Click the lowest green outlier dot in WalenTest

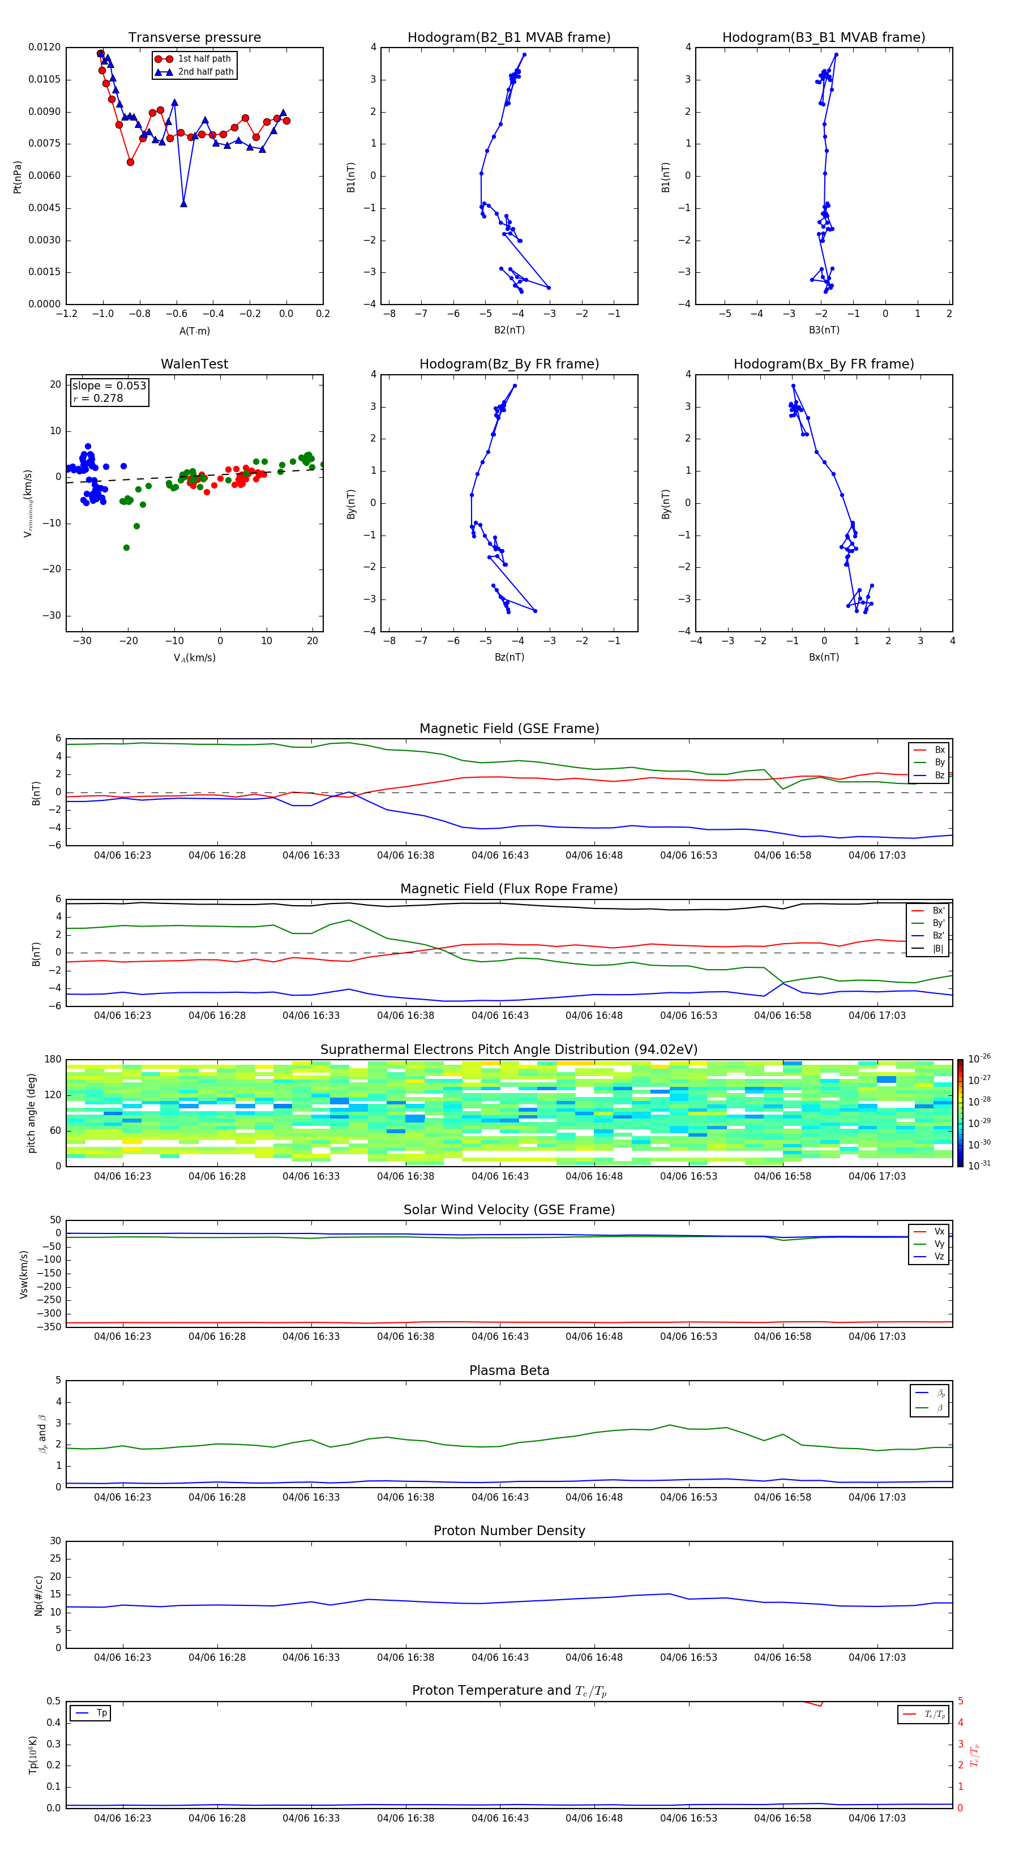point(126,547)
